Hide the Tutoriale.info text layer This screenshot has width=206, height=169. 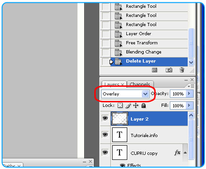pos(105,135)
